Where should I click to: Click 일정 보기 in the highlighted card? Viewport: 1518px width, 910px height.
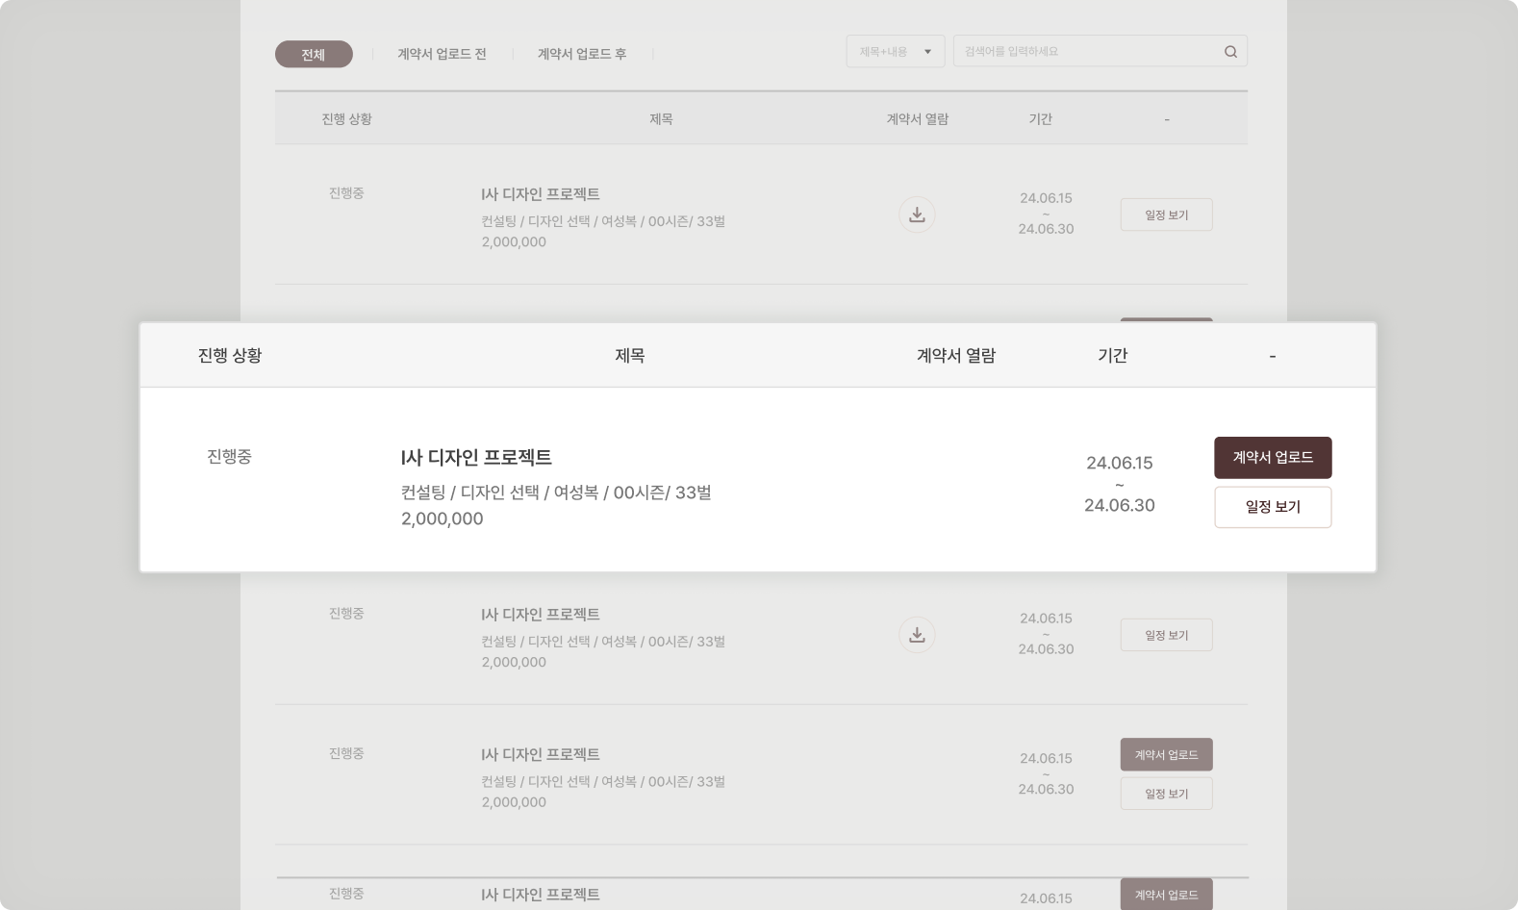pos(1272,507)
